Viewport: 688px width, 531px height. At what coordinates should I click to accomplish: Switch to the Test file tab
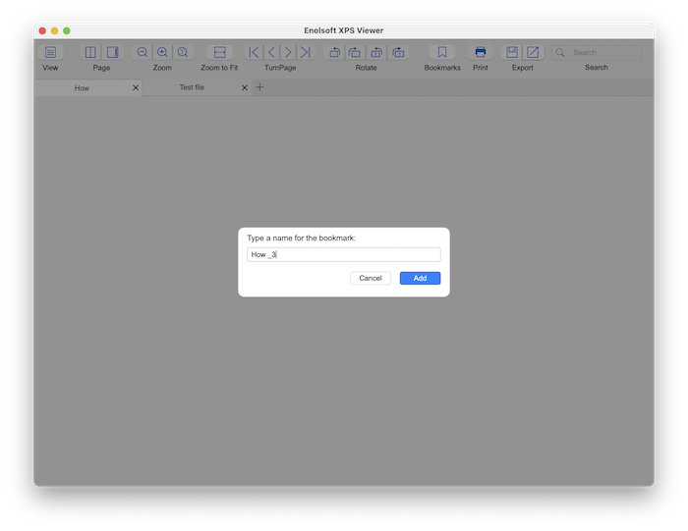(192, 87)
